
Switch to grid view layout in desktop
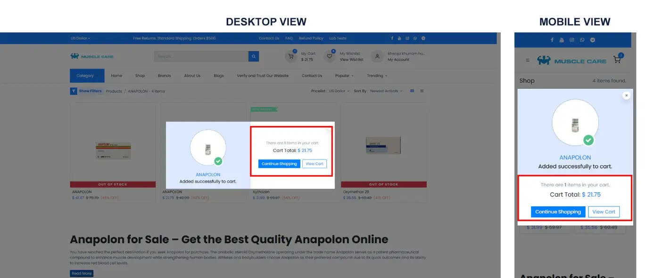tap(412, 91)
